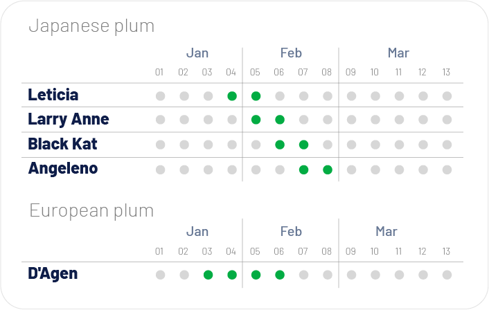489x310 pixels.
Task: Click the Leticia variety name
Action: click(x=53, y=95)
